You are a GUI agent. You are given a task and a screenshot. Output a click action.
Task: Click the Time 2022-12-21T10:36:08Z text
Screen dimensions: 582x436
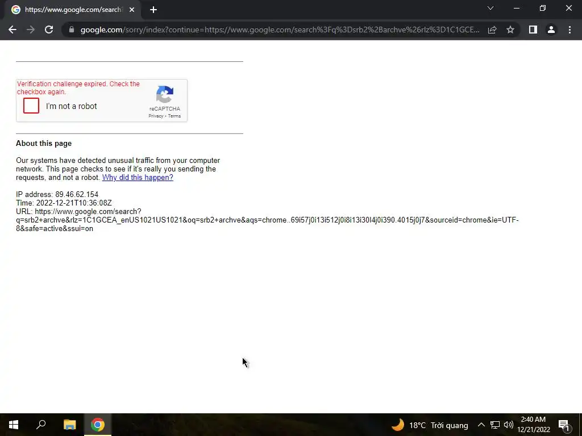click(64, 203)
